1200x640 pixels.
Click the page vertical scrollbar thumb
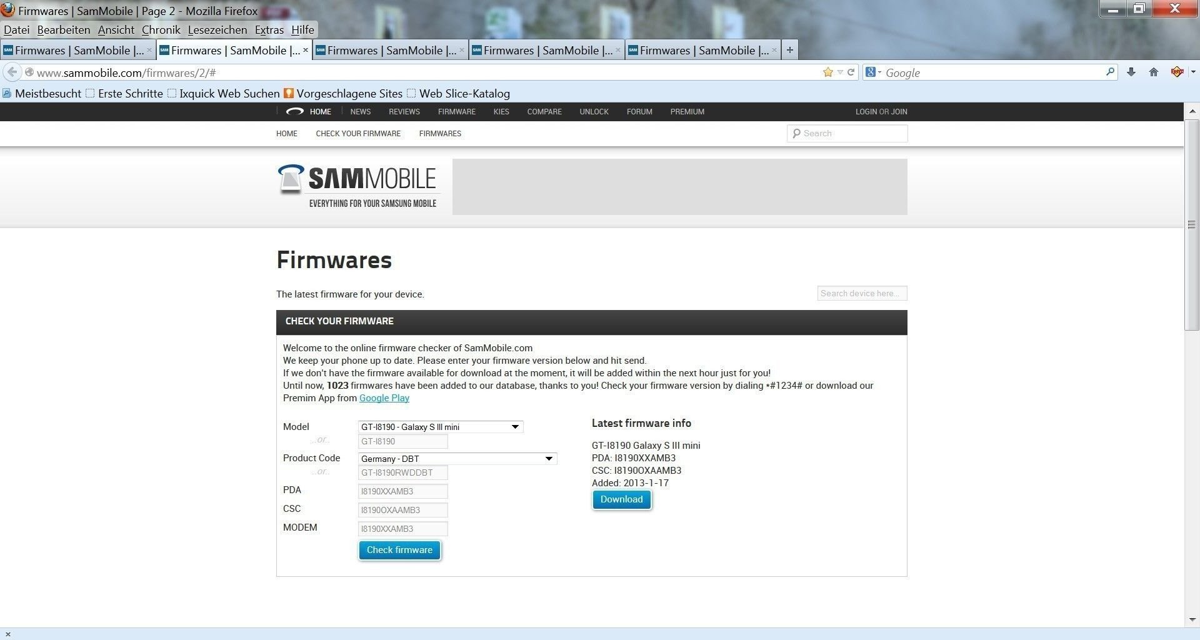point(1192,225)
